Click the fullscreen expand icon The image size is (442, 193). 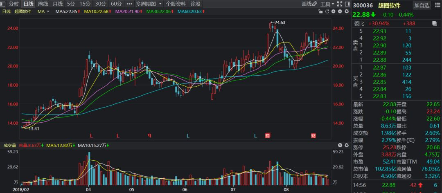[x=340, y=4]
